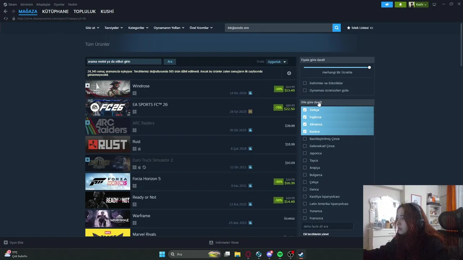Check Oynaması ücretsizleri gizle
463x260 pixels.
[x=305, y=90]
